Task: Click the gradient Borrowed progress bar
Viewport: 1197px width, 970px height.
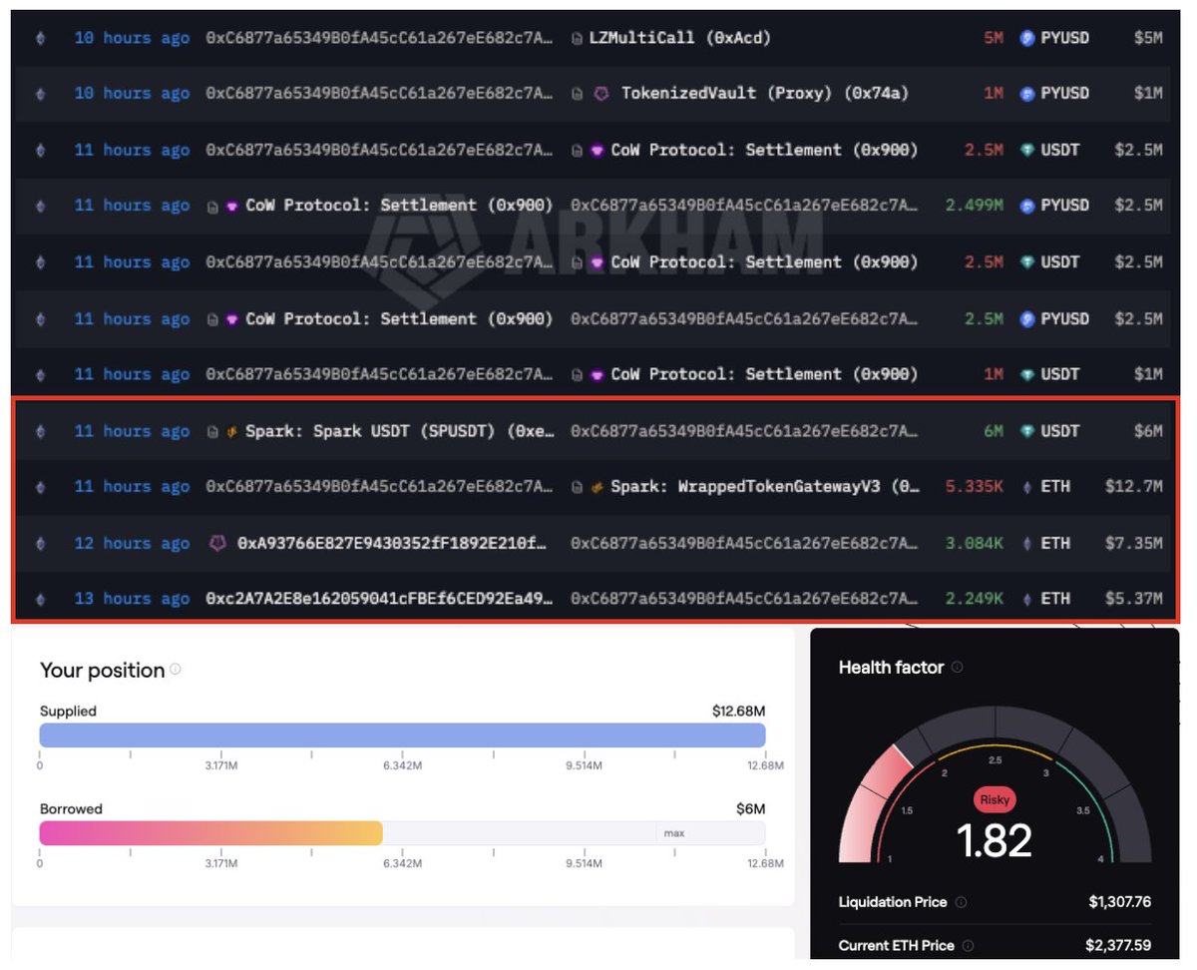Action: point(210,833)
